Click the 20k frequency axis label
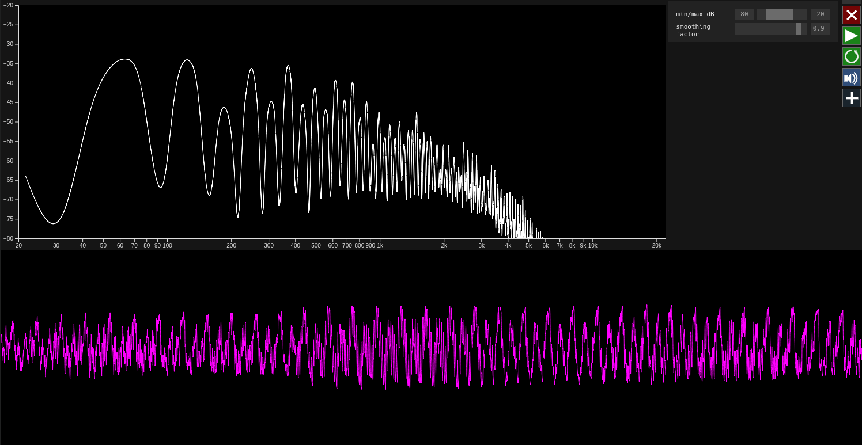The image size is (862, 445). (x=657, y=246)
